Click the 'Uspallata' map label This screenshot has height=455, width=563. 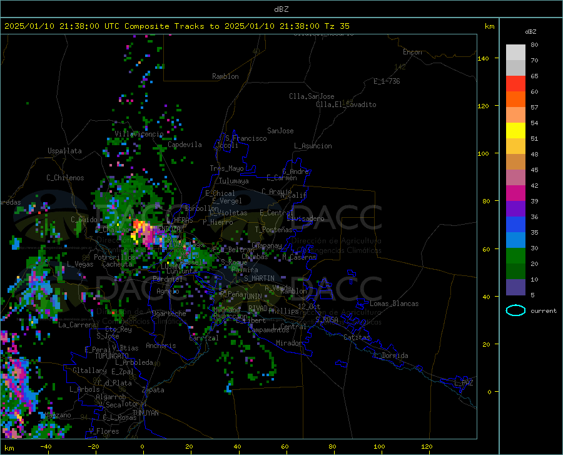tap(64, 151)
